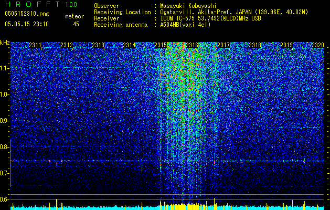Viewport: 330px width, 210px height.
Task: Select observer name Masayuki Kobayashi
Action: (x=188, y=6)
